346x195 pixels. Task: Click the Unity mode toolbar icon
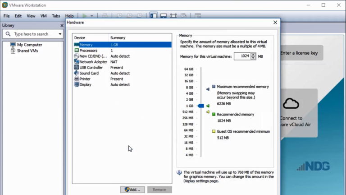click(x=184, y=16)
